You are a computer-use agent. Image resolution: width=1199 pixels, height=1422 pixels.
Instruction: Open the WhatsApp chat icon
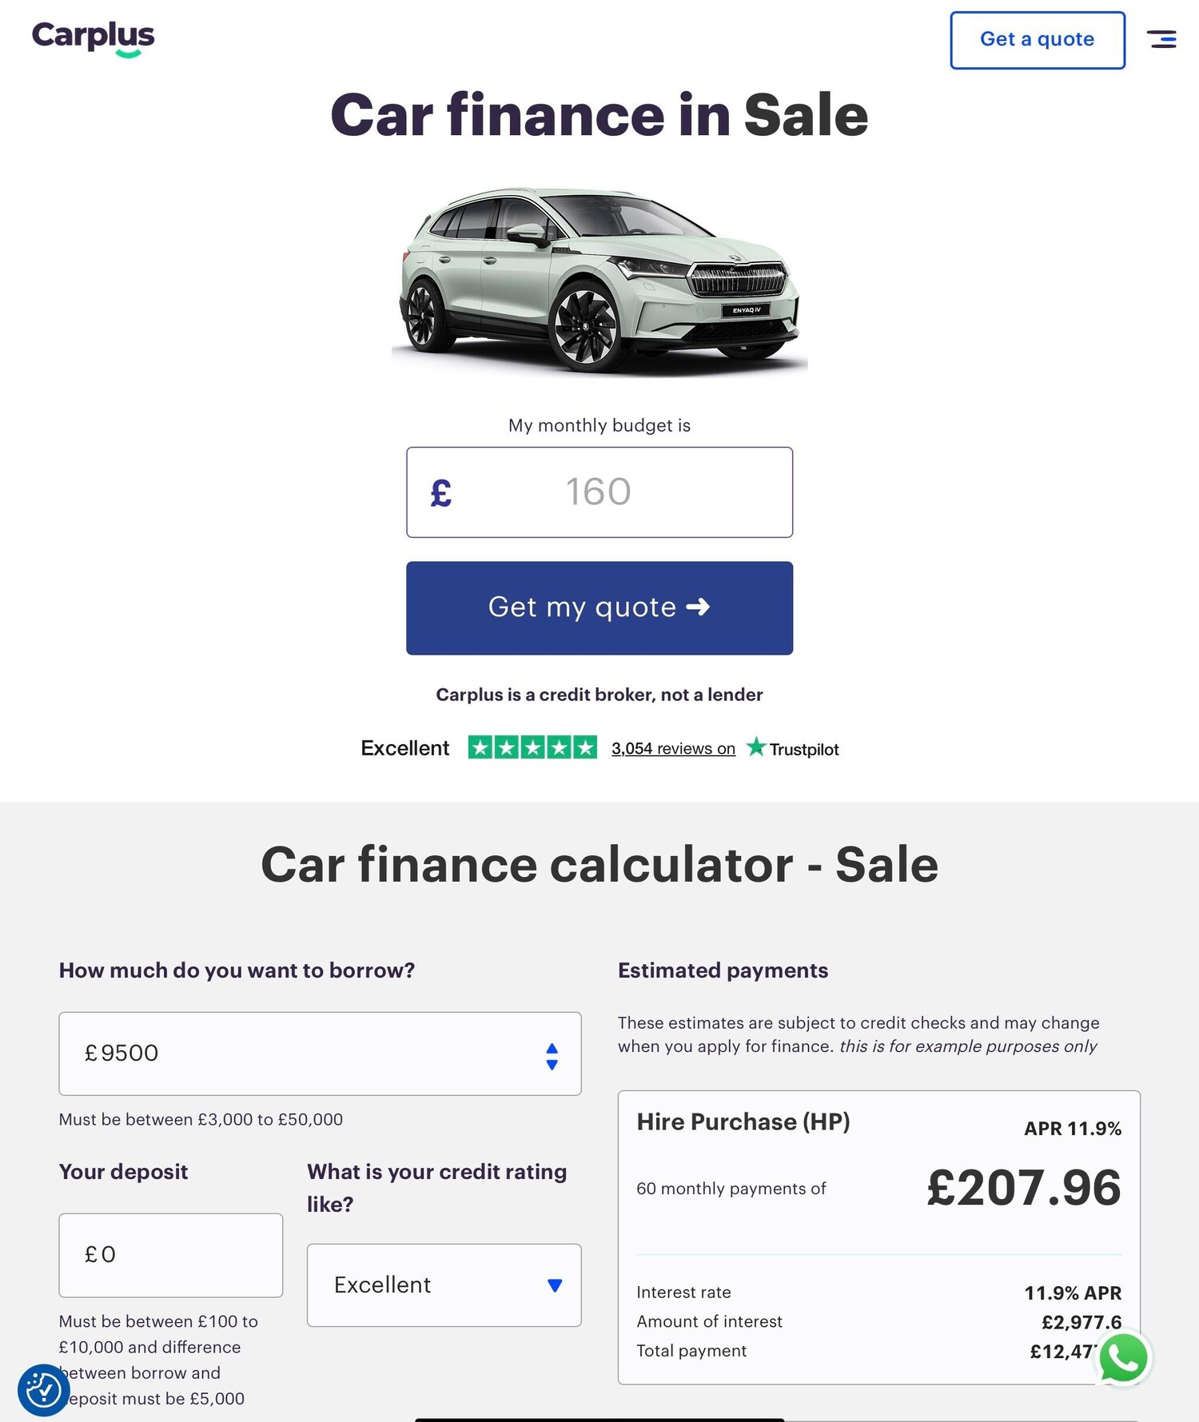tap(1123, 1358)
